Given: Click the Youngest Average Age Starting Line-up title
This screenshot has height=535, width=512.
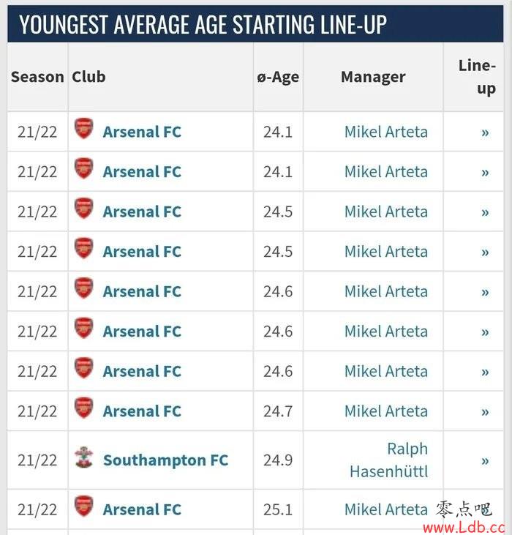Looking at the screenshot, I should (x=203, y=25).
